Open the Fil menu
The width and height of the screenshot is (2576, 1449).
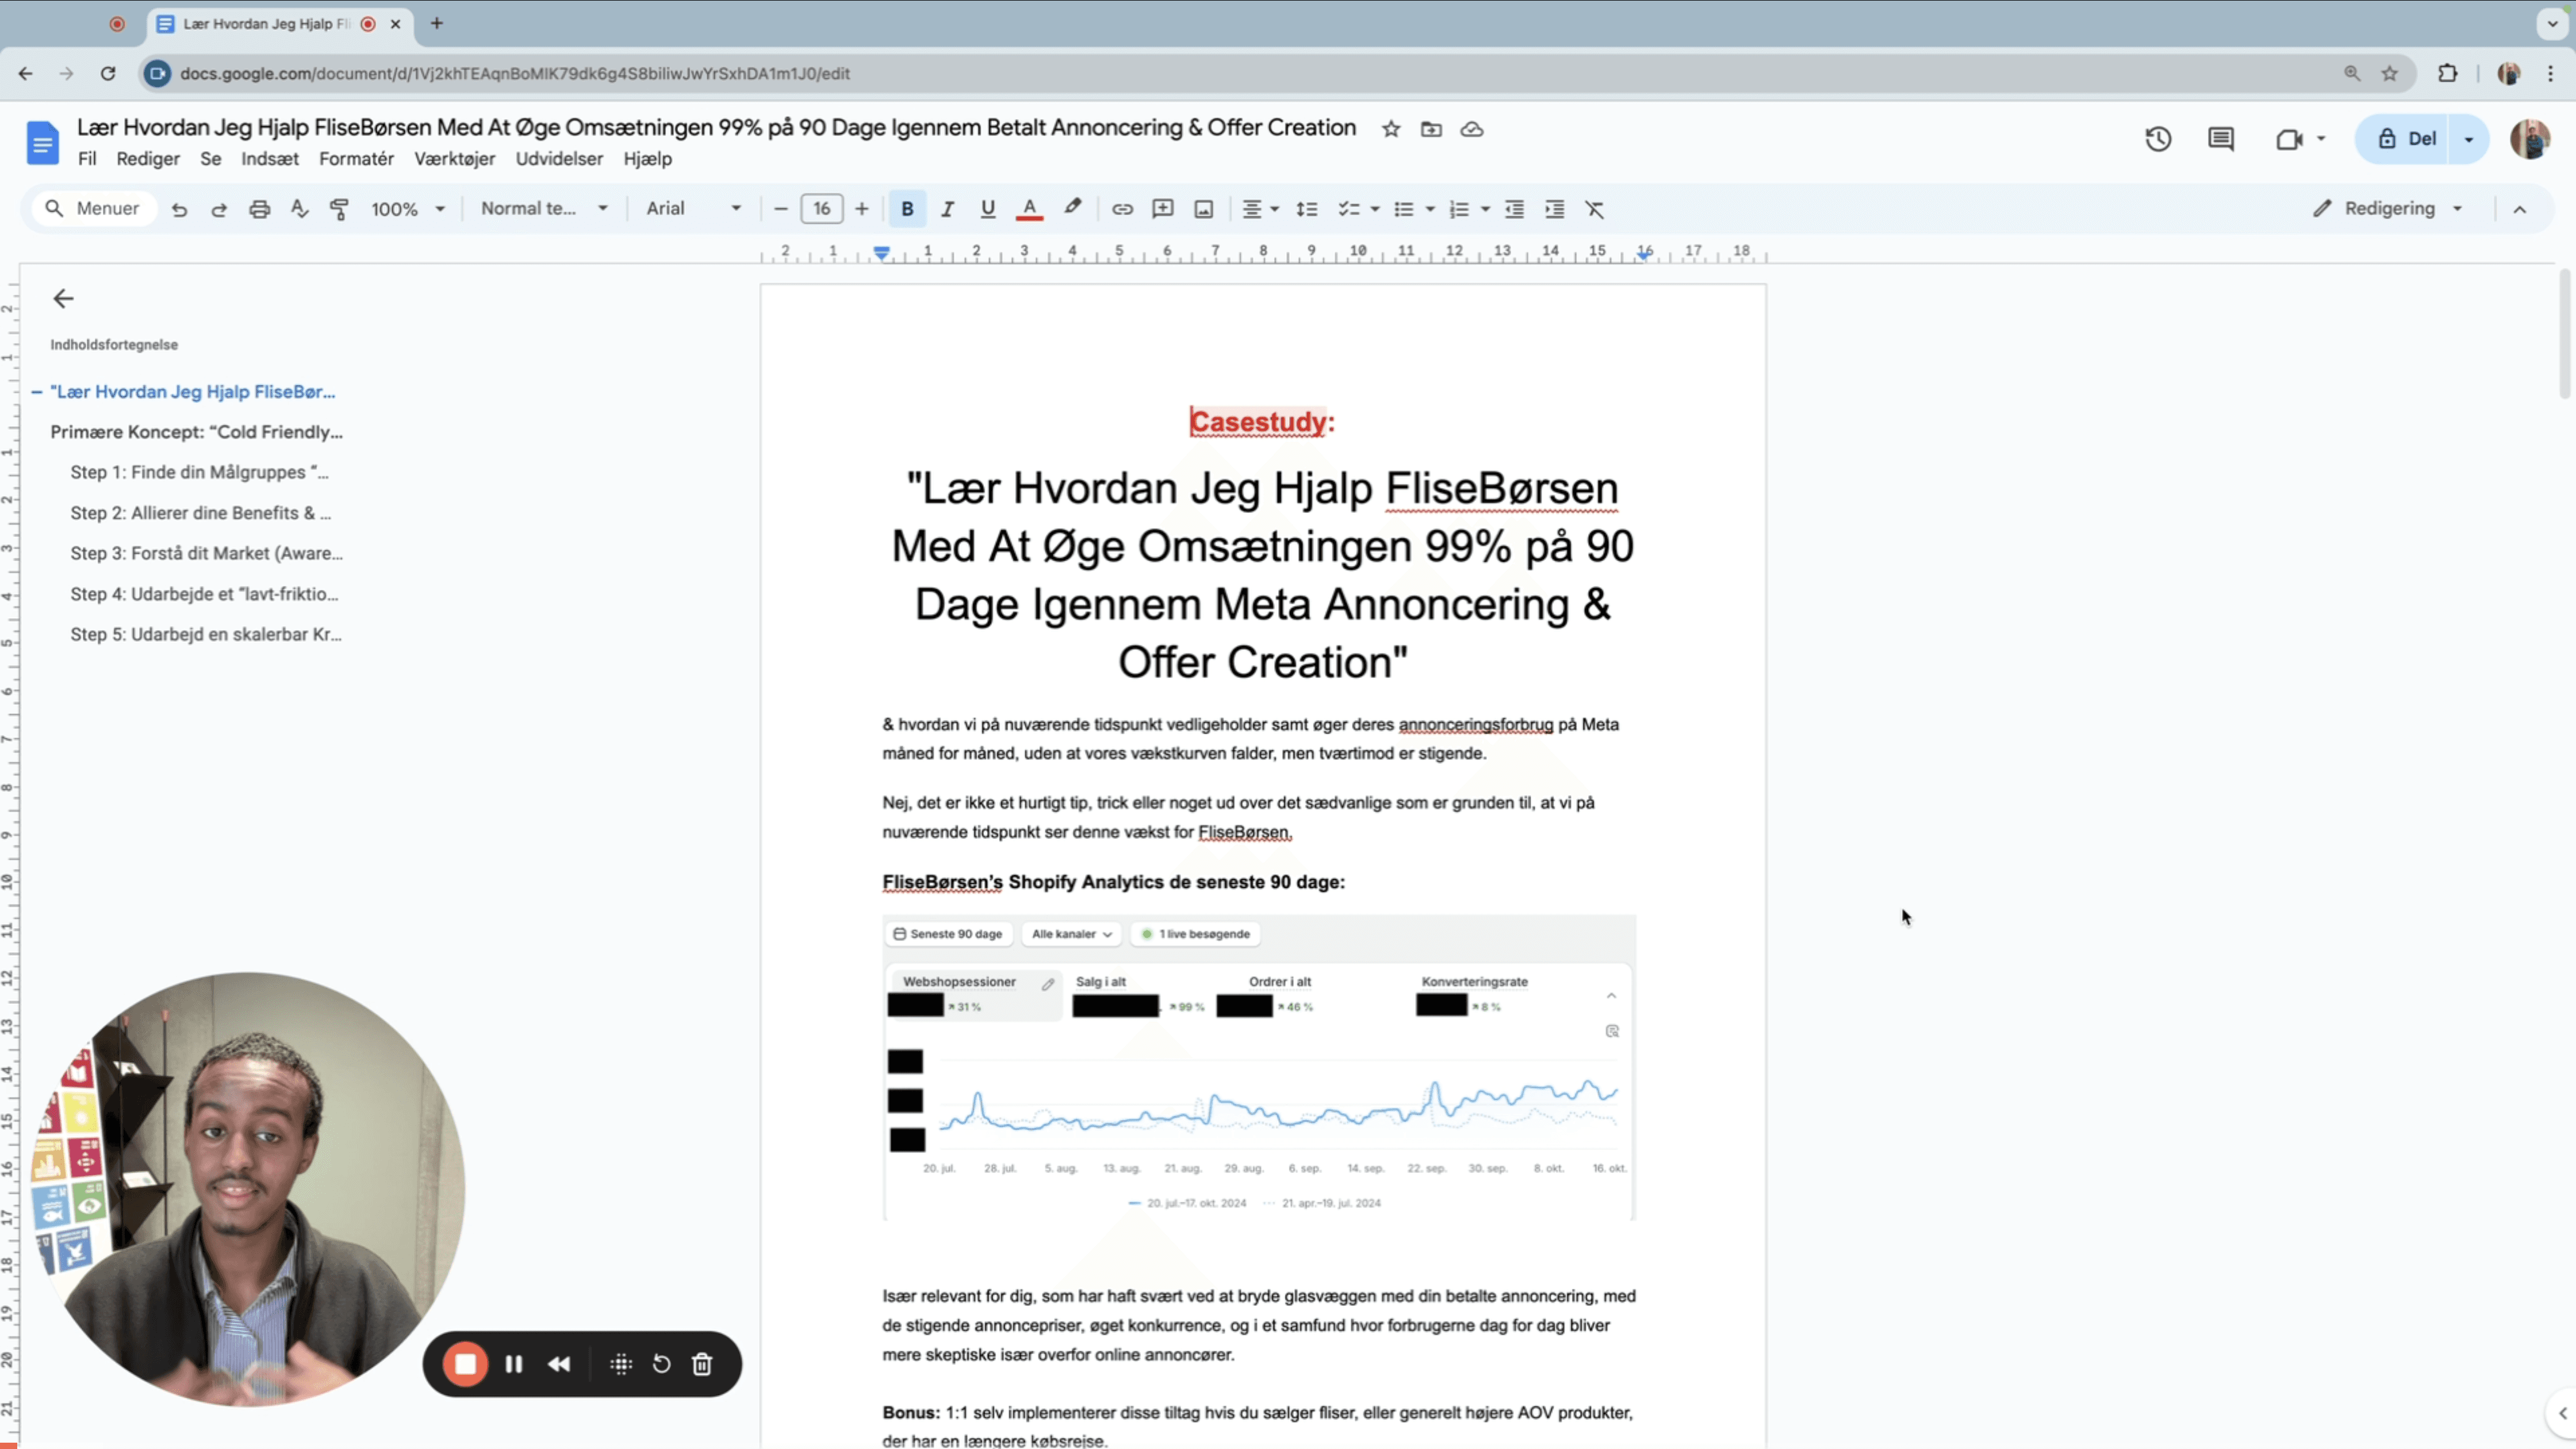[x=87, y=159]
